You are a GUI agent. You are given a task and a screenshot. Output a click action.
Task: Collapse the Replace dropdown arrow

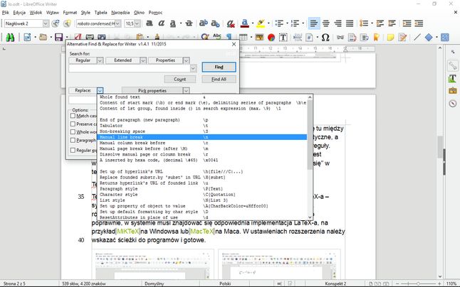[x=100, y=90]
